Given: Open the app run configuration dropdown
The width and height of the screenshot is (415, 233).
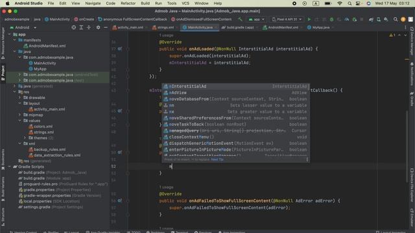Looking at the screenshot, I should pyautogui.click(x=256, y=19).
